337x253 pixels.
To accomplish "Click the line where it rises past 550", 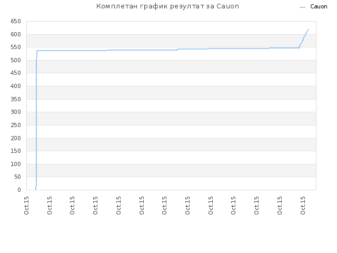I will 300,46.
